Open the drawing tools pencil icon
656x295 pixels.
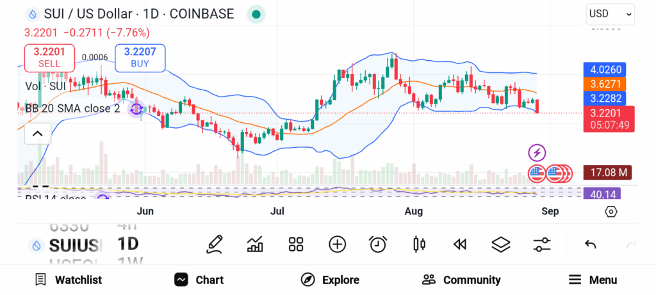tap(215, 244)
